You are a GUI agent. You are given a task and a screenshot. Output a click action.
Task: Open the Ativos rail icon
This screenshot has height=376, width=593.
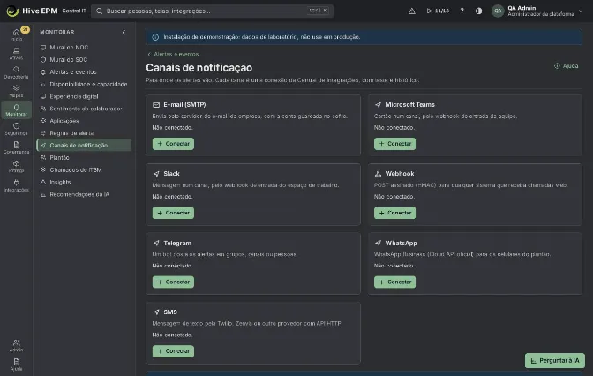tap(16, 53)
